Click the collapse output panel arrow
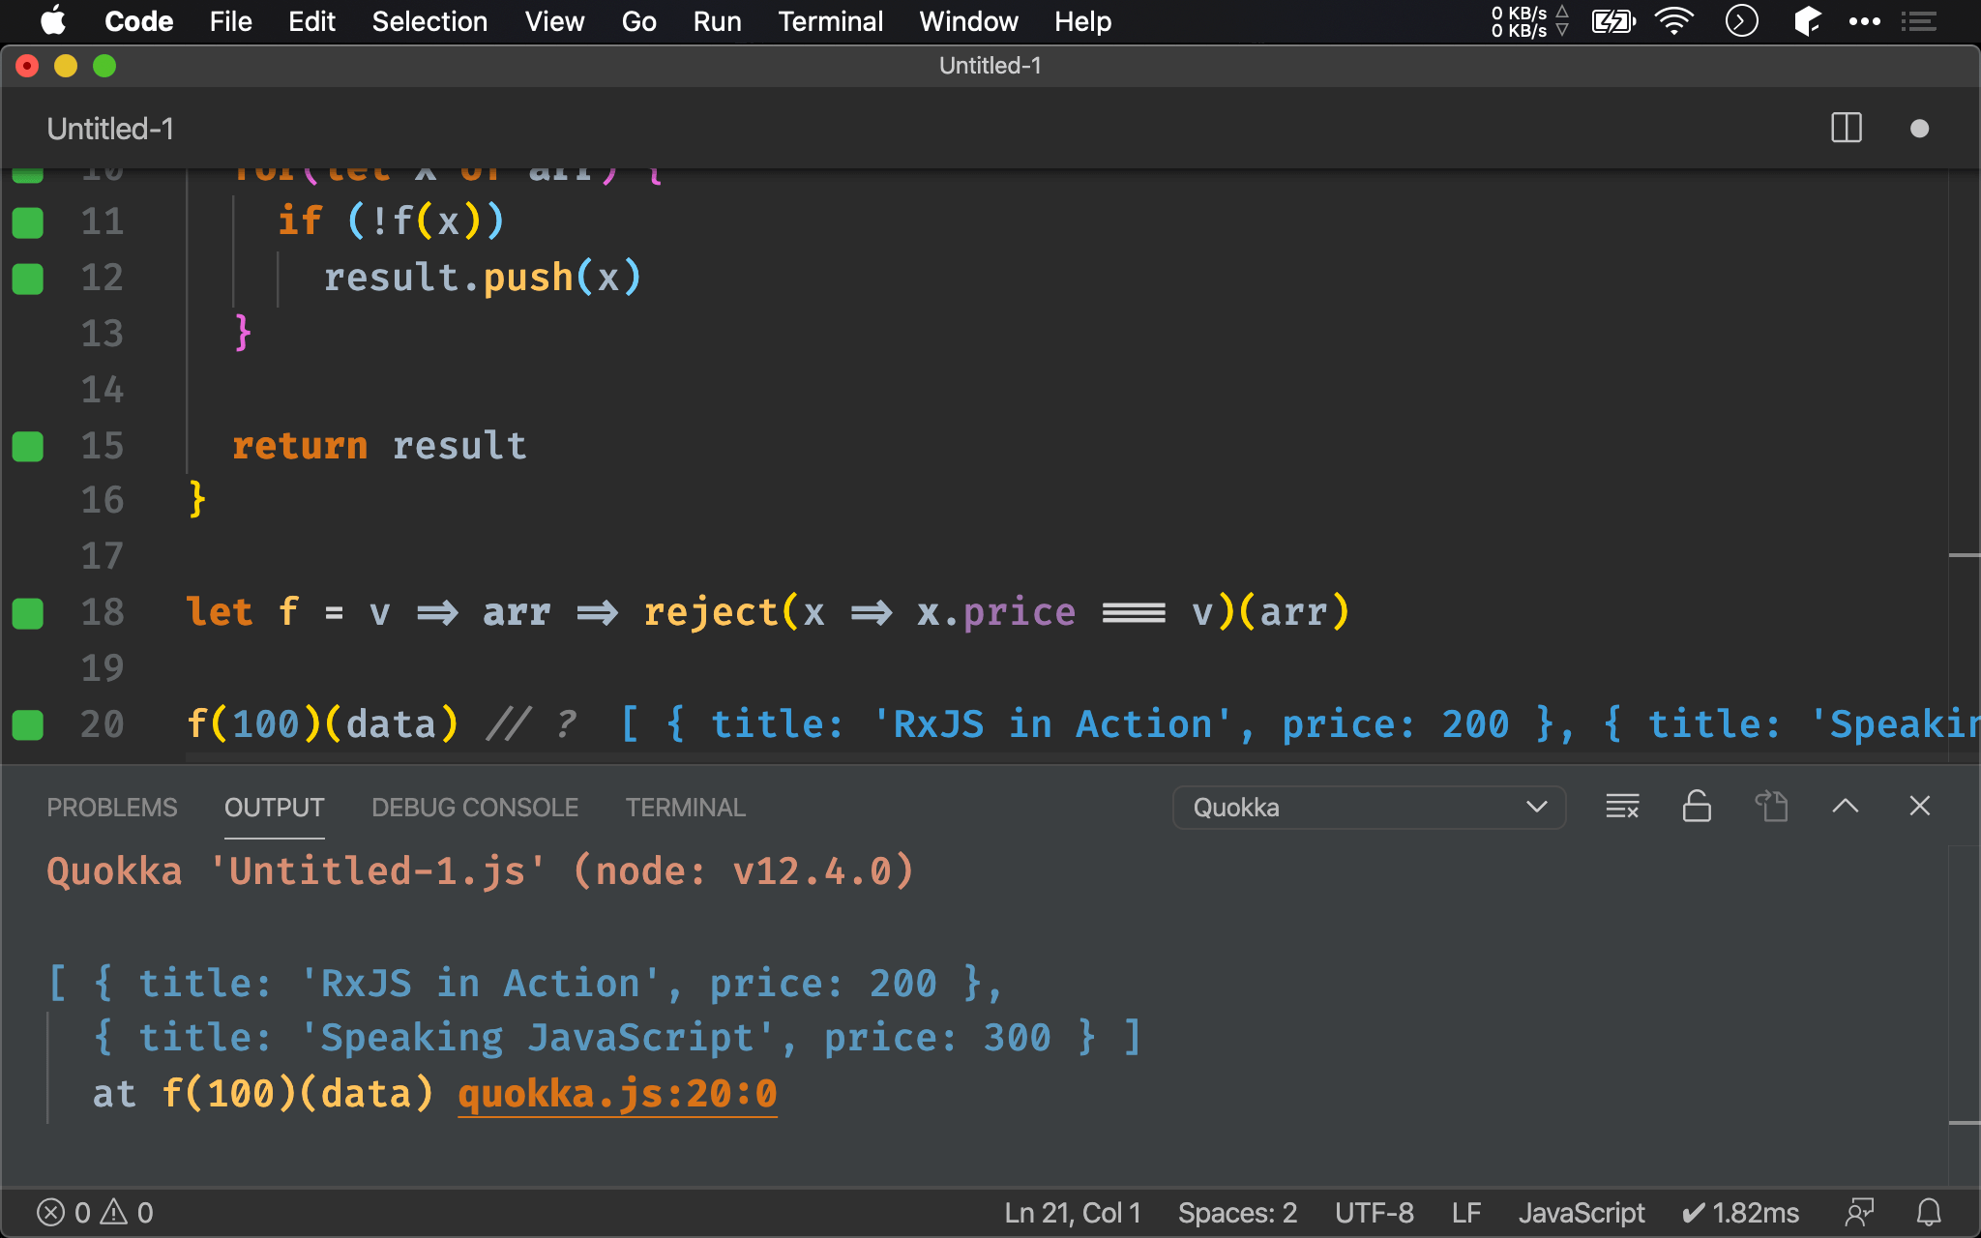The image size is (1981, 1238). click(1846, 808)
